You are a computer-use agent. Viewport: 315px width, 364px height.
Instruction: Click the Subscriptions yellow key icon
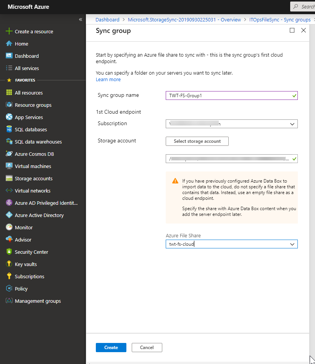point(9,276)
